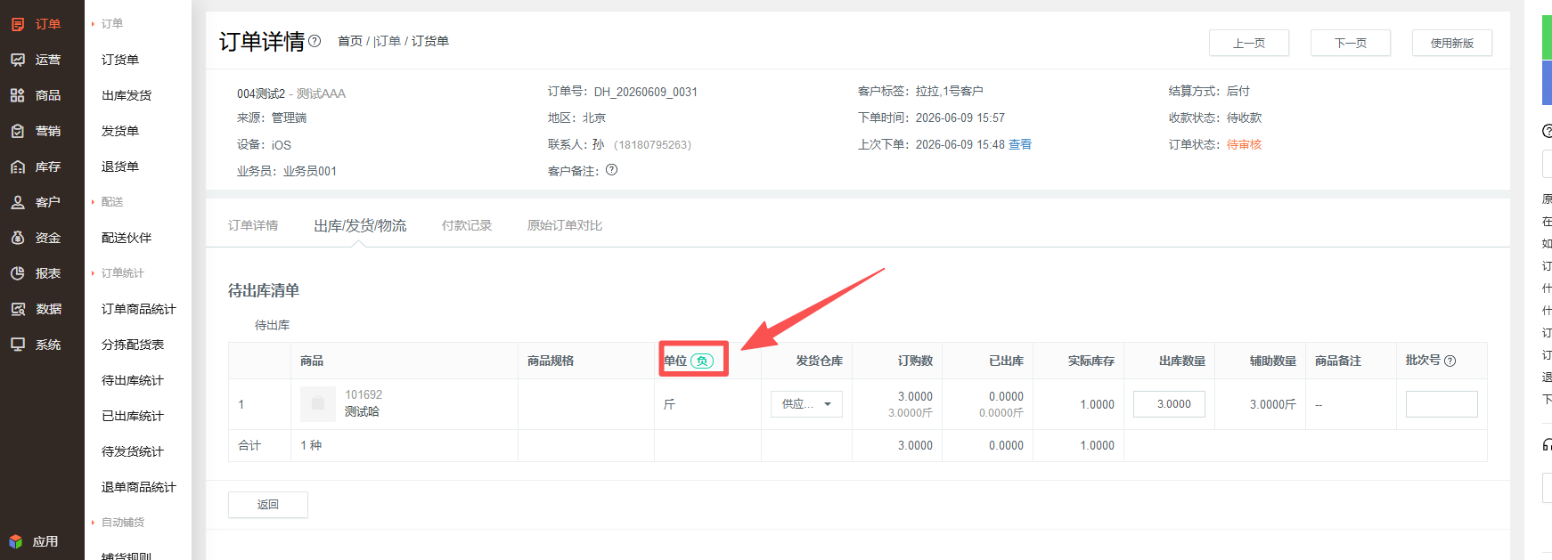Click the 订货单 breadcrumb link
Viewport: 1552px width, 560px height.
click(x=430, y=41)
